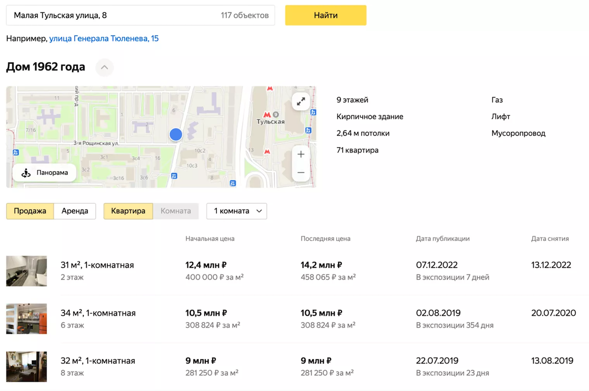Open the 31 м² apartment photo thumbnail
The width and height of the screenshot is (589, 391).
[27, 271]
